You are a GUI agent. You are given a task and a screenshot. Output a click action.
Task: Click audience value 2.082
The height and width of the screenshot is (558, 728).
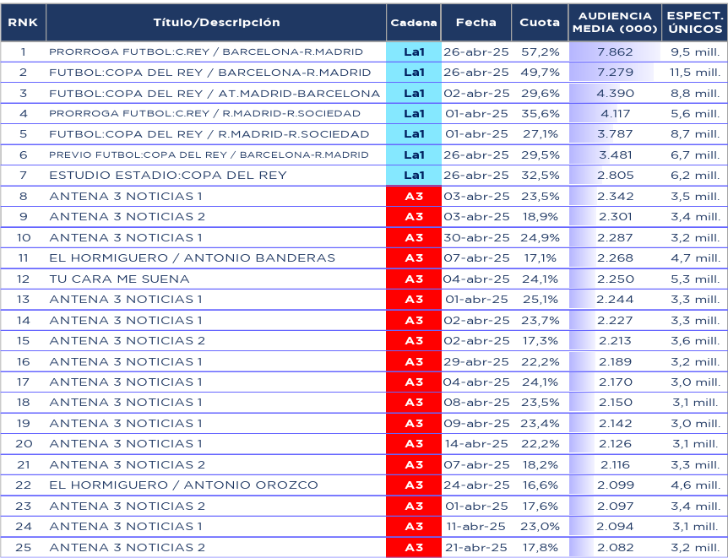(615, 547)
